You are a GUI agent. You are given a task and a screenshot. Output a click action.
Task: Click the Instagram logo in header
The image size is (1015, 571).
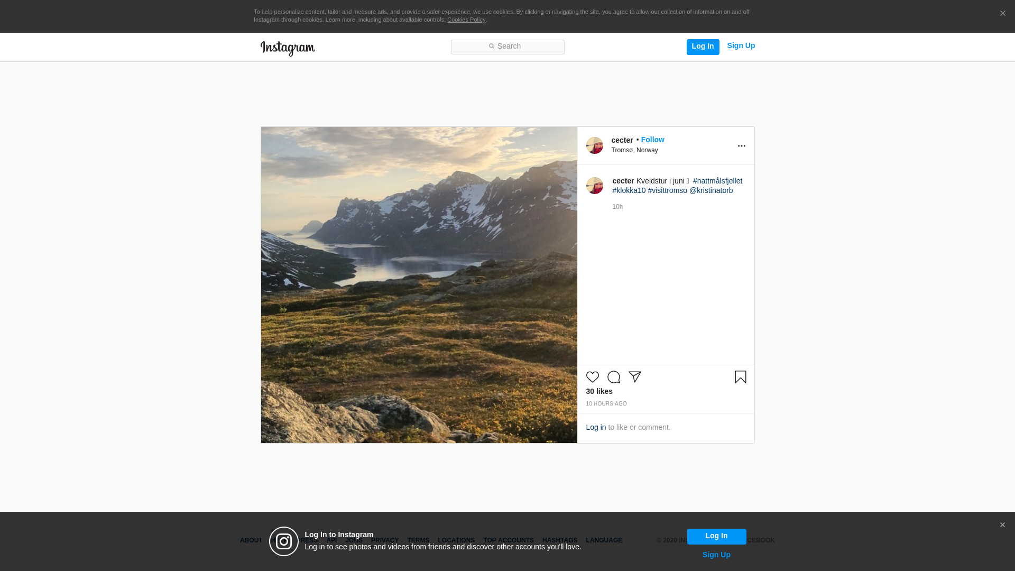[288, 48]
